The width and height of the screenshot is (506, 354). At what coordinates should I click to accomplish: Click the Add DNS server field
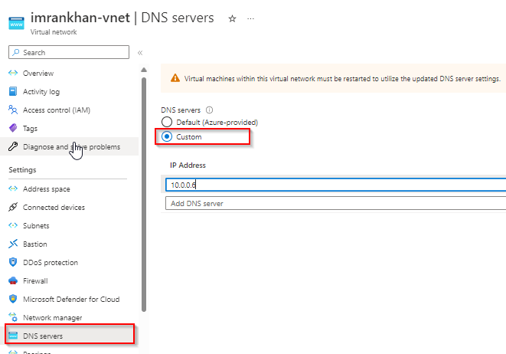(335, 204)
